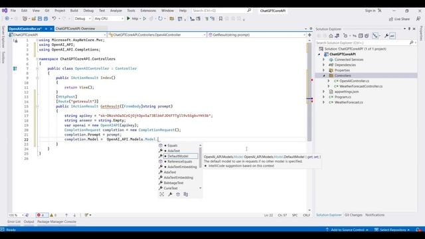Toggle the last IntelliSense filter icon
The width and height of the screenshot is (425, 239).
(186, 195)
